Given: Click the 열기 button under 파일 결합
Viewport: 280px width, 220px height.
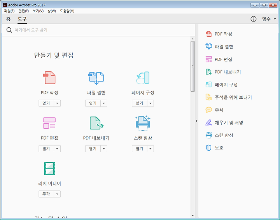Looking at the screenshot, I should click(93, 103).
